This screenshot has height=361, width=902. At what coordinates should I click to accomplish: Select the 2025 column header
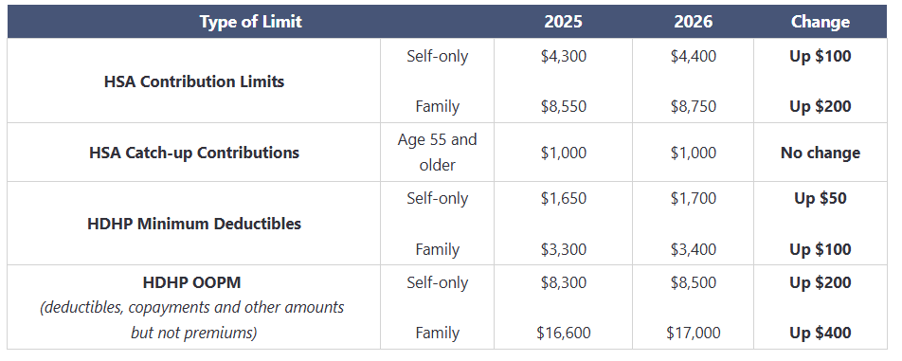pos(563,22)
